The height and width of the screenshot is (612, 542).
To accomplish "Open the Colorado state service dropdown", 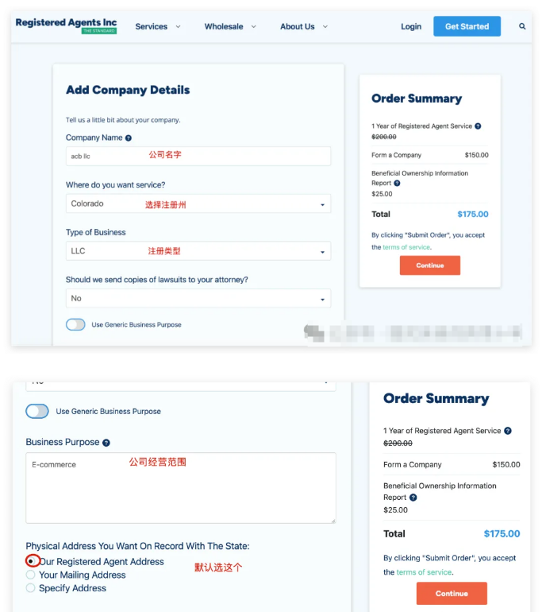I will [198, 203].
